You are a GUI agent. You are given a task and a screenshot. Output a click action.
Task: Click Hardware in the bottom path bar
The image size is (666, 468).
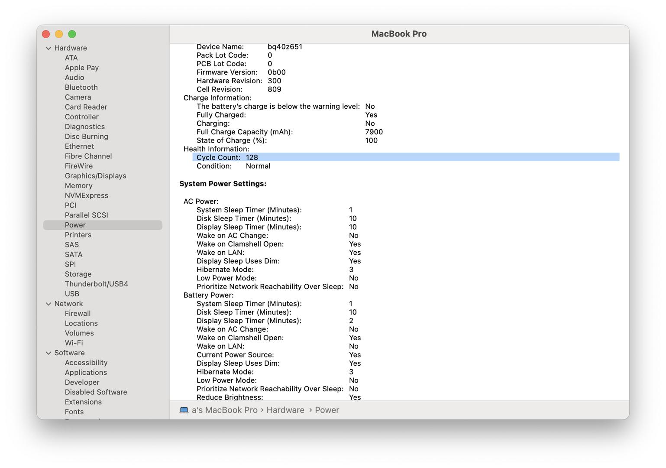click(285, 410)
